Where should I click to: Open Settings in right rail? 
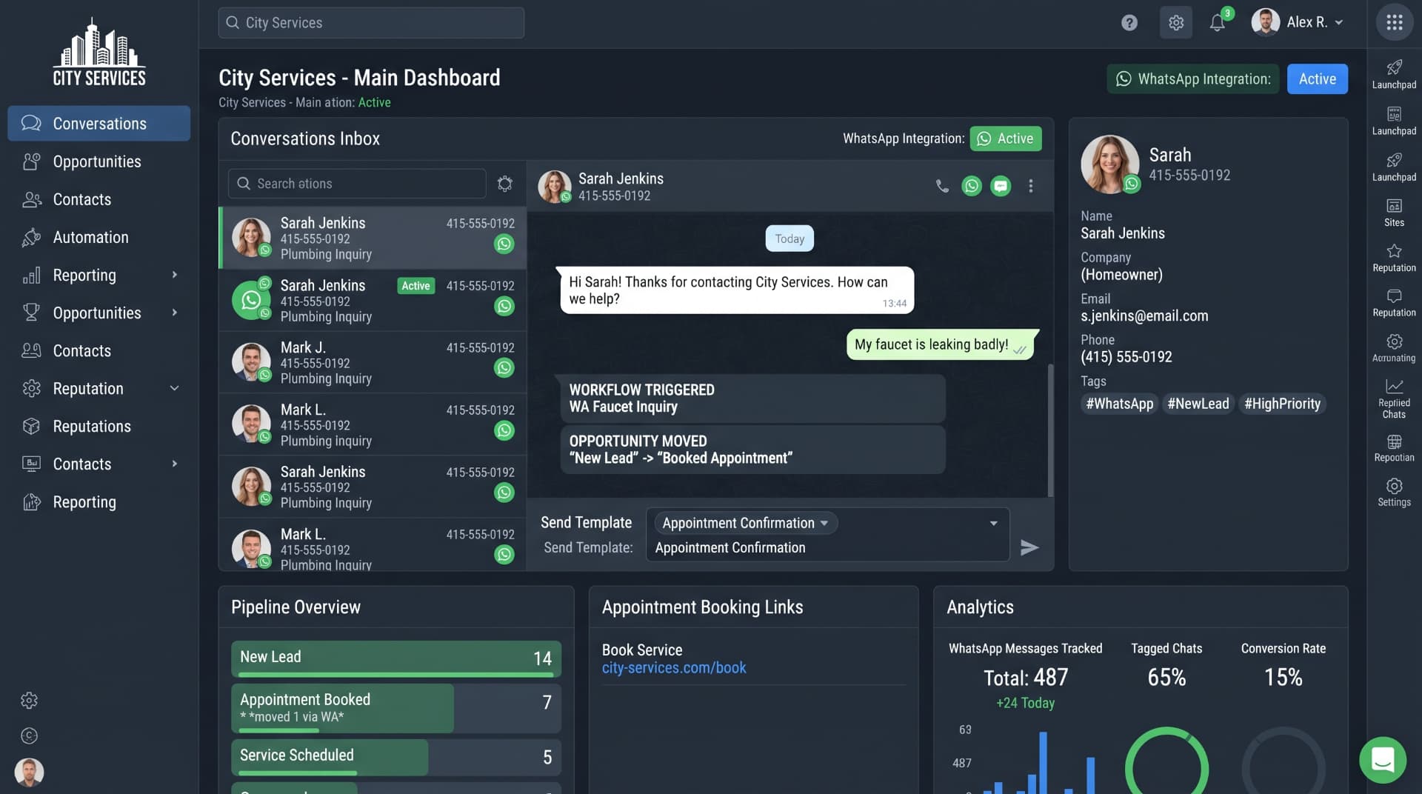pos(1394,493)
